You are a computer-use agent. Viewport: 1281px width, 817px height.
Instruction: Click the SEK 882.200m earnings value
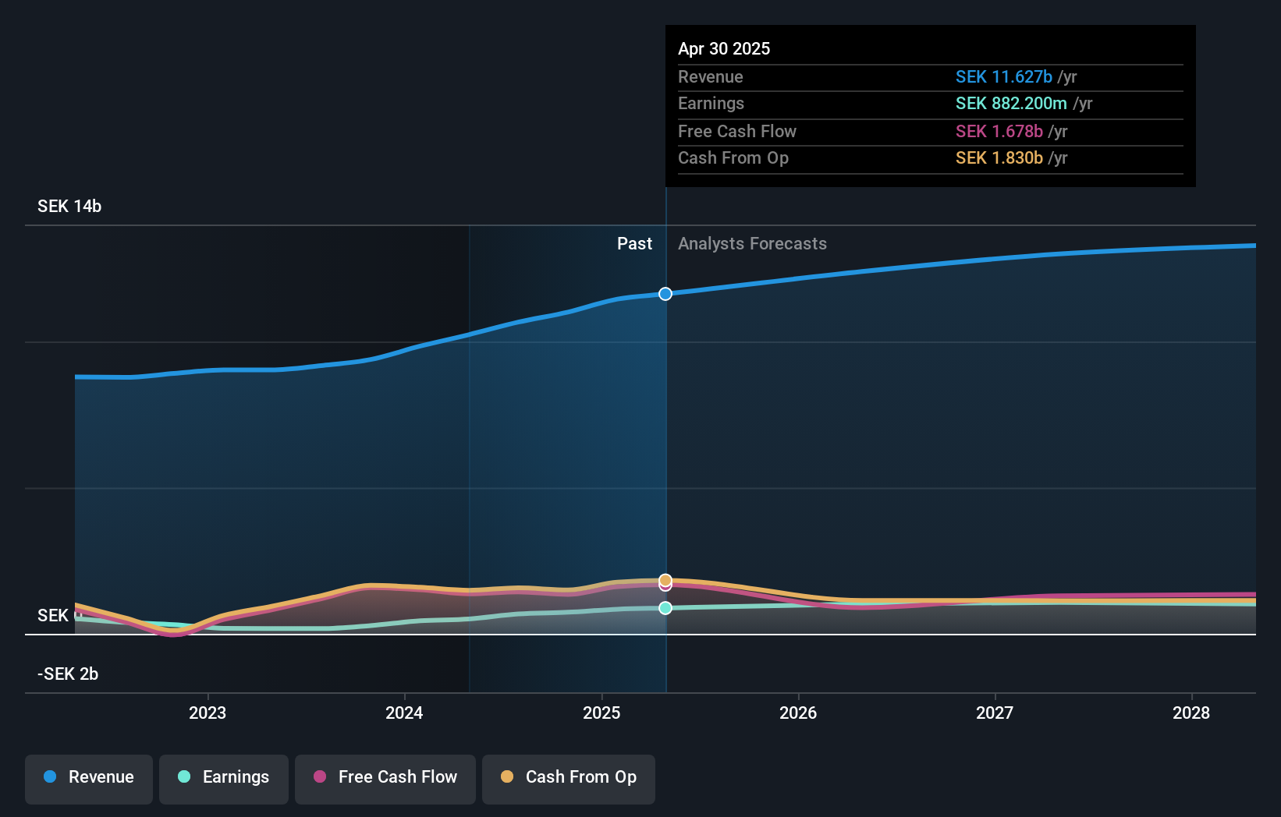pyautogui.click(x=1011, y=103)
